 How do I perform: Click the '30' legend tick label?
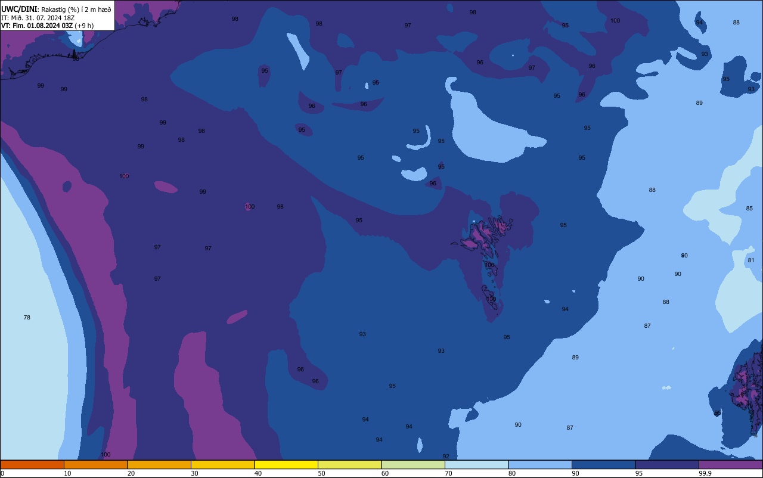pyautogui.click(x=194, y=473)
